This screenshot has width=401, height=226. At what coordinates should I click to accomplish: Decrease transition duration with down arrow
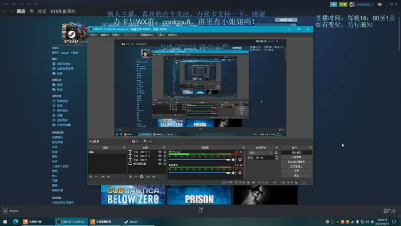point(277,159)
